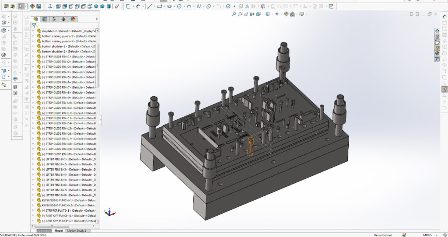Open the Appearances tab in the right task pane
The image size is (448, 237).
point(437,53)
